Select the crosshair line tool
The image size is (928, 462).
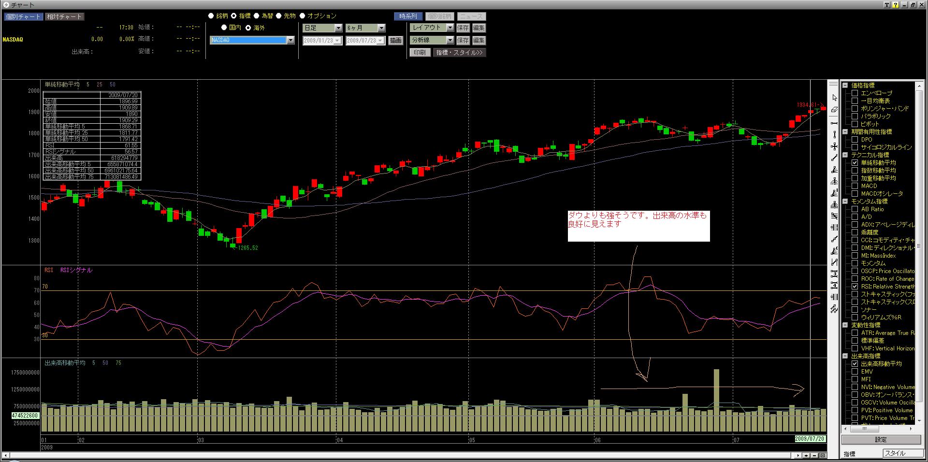coord(834,146)
